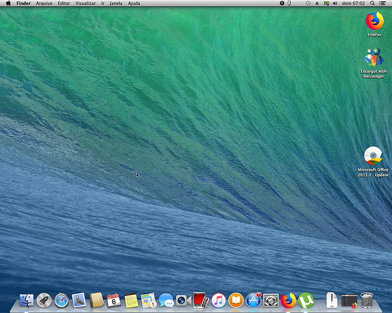Screen dimensions: 392x313
Task: Open Messages speech bubbles icon in Dock
Action: [166, 300]
